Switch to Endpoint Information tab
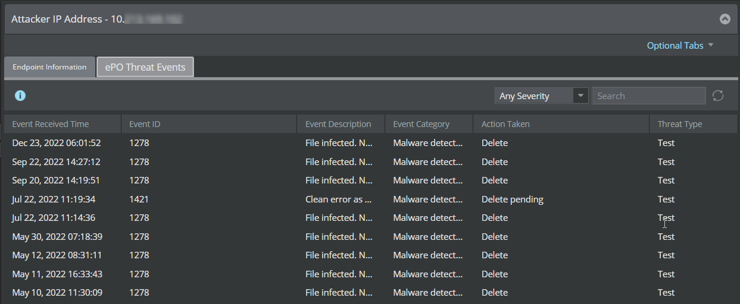 pyautogui.click(x=49, y=67)
